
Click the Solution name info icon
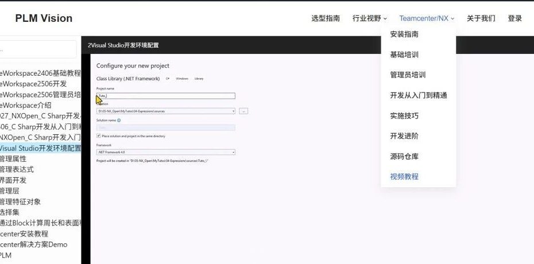(119, 121)
